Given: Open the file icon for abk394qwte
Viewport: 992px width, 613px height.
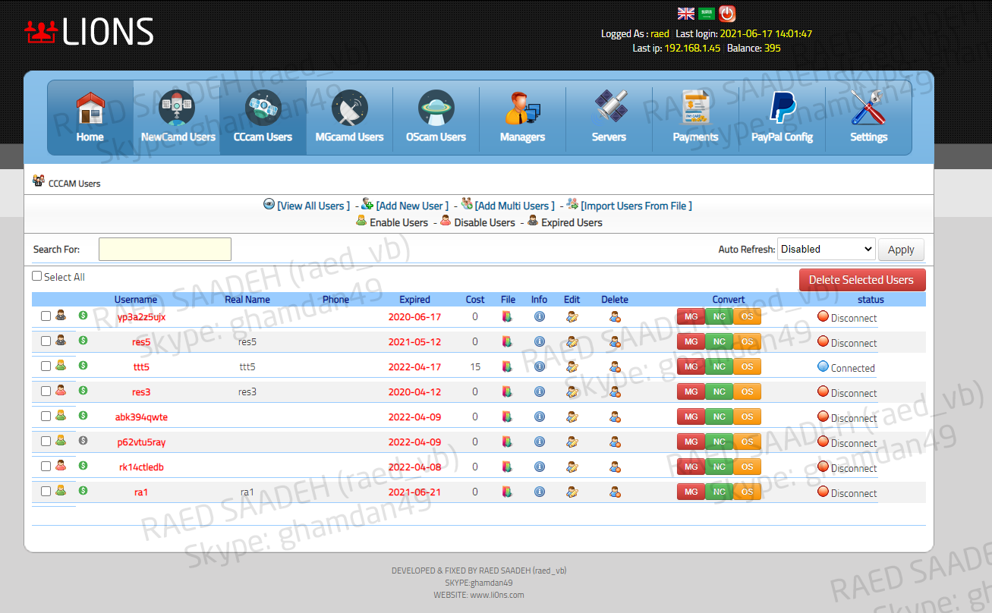Looking at the screenshot, I should (x=507, y=417).
